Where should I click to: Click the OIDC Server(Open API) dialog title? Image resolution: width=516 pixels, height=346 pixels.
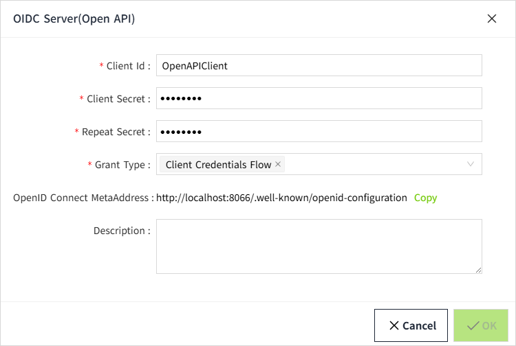pos(74,19)
